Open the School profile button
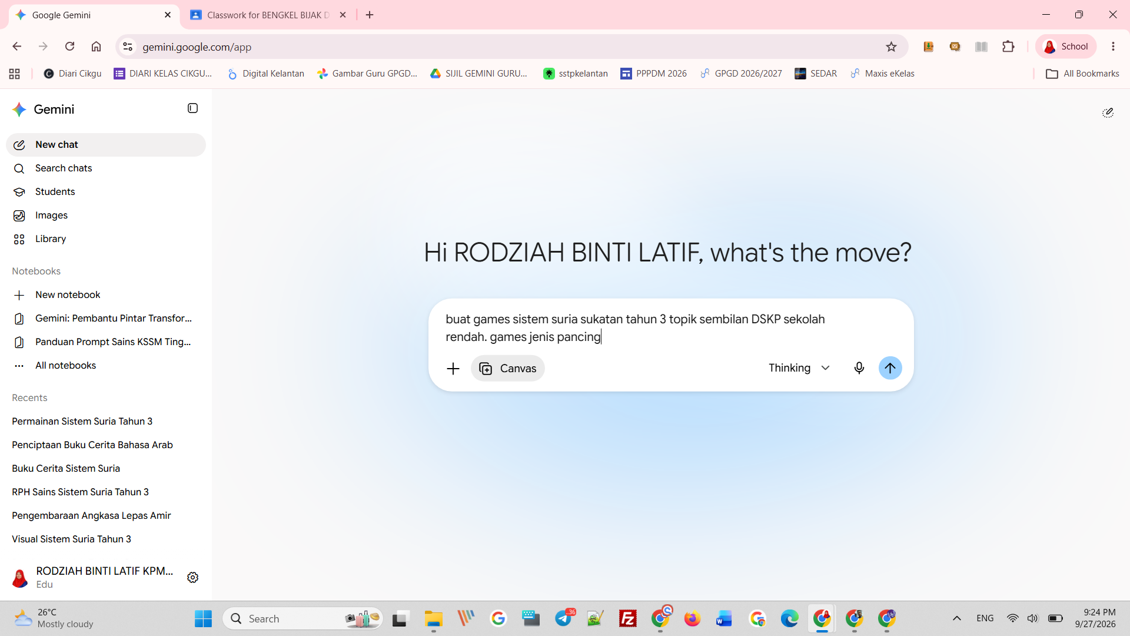The image size is (1130, 636). pyautogui.click(x=1066, y=47)
